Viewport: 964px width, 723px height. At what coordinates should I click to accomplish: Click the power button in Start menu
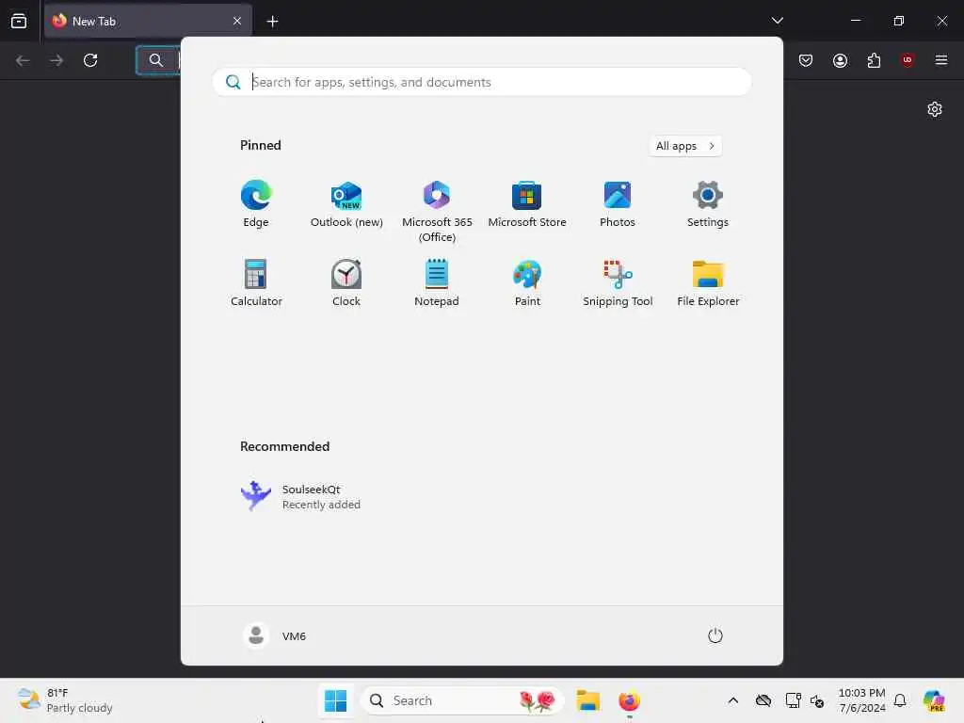[715, 635]
